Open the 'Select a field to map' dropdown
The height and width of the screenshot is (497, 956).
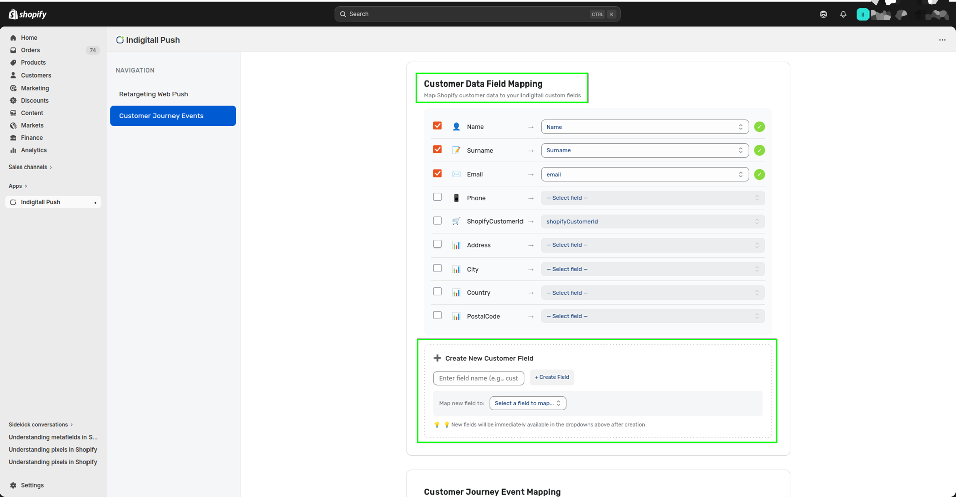[527, 403]
